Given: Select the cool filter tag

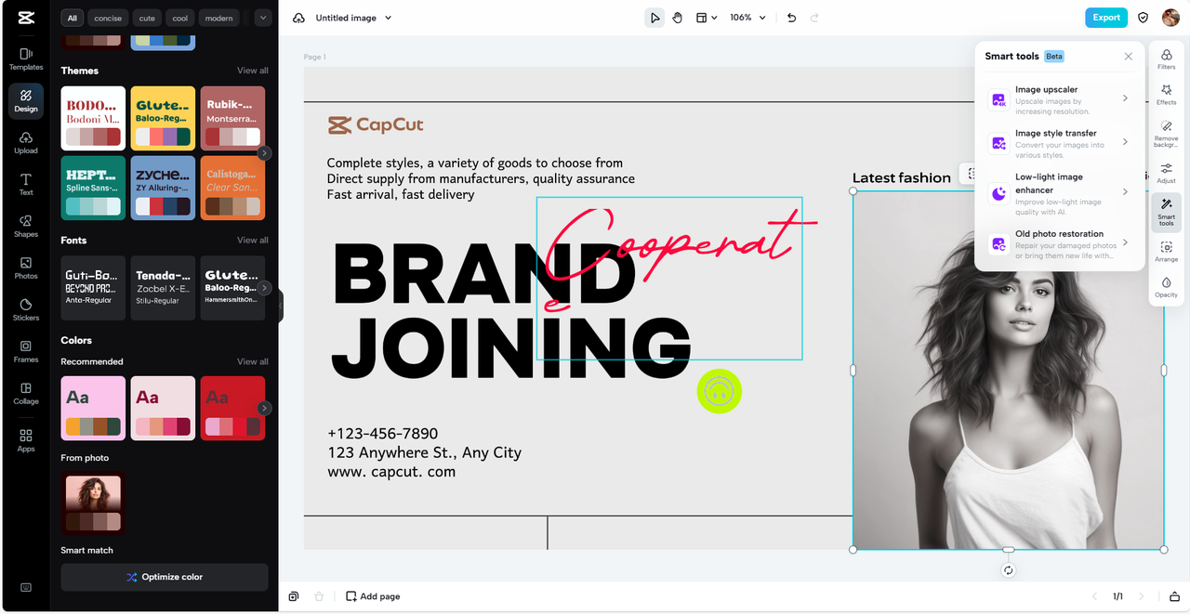Looking at the screenshot, I should (x=180, y=18).
